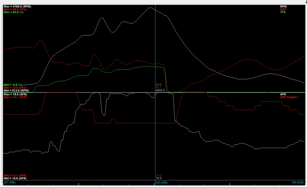307x188 pixels.
Task: Select the AFR Target 1 legend label
Action: tap(289, 97)
